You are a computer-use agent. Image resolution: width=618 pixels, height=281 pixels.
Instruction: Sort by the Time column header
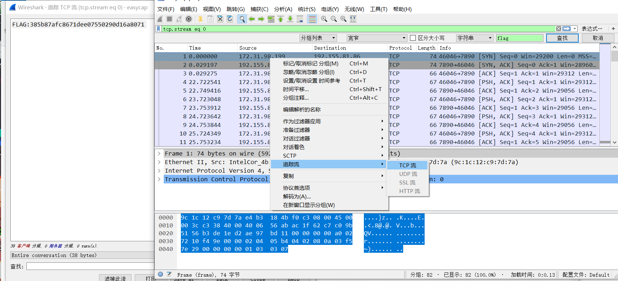212,48
